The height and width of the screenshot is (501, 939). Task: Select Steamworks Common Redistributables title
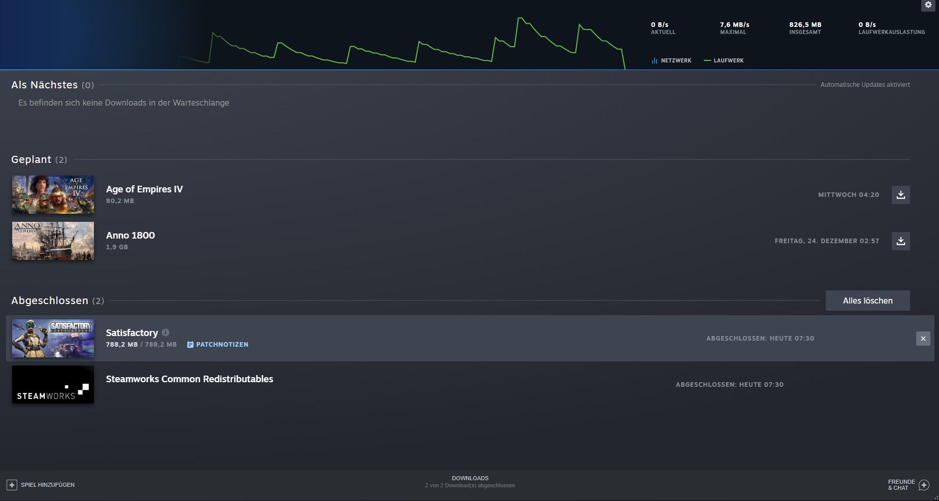point(189,379)
